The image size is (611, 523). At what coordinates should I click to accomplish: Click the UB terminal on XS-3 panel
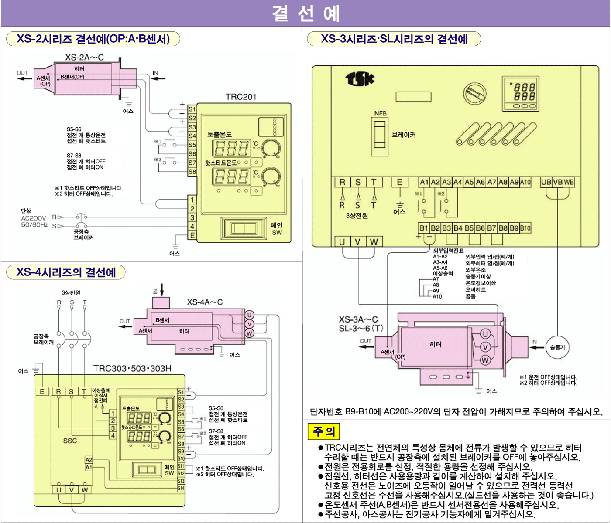(x=546, y=182)
